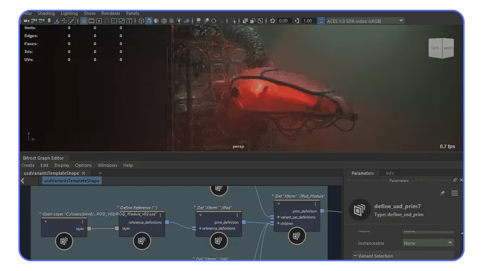Image resolution: width=483 pixels, height=271 pixels.
Task: Collapse the Variant Selection section
Action: (x=355, y=256)
